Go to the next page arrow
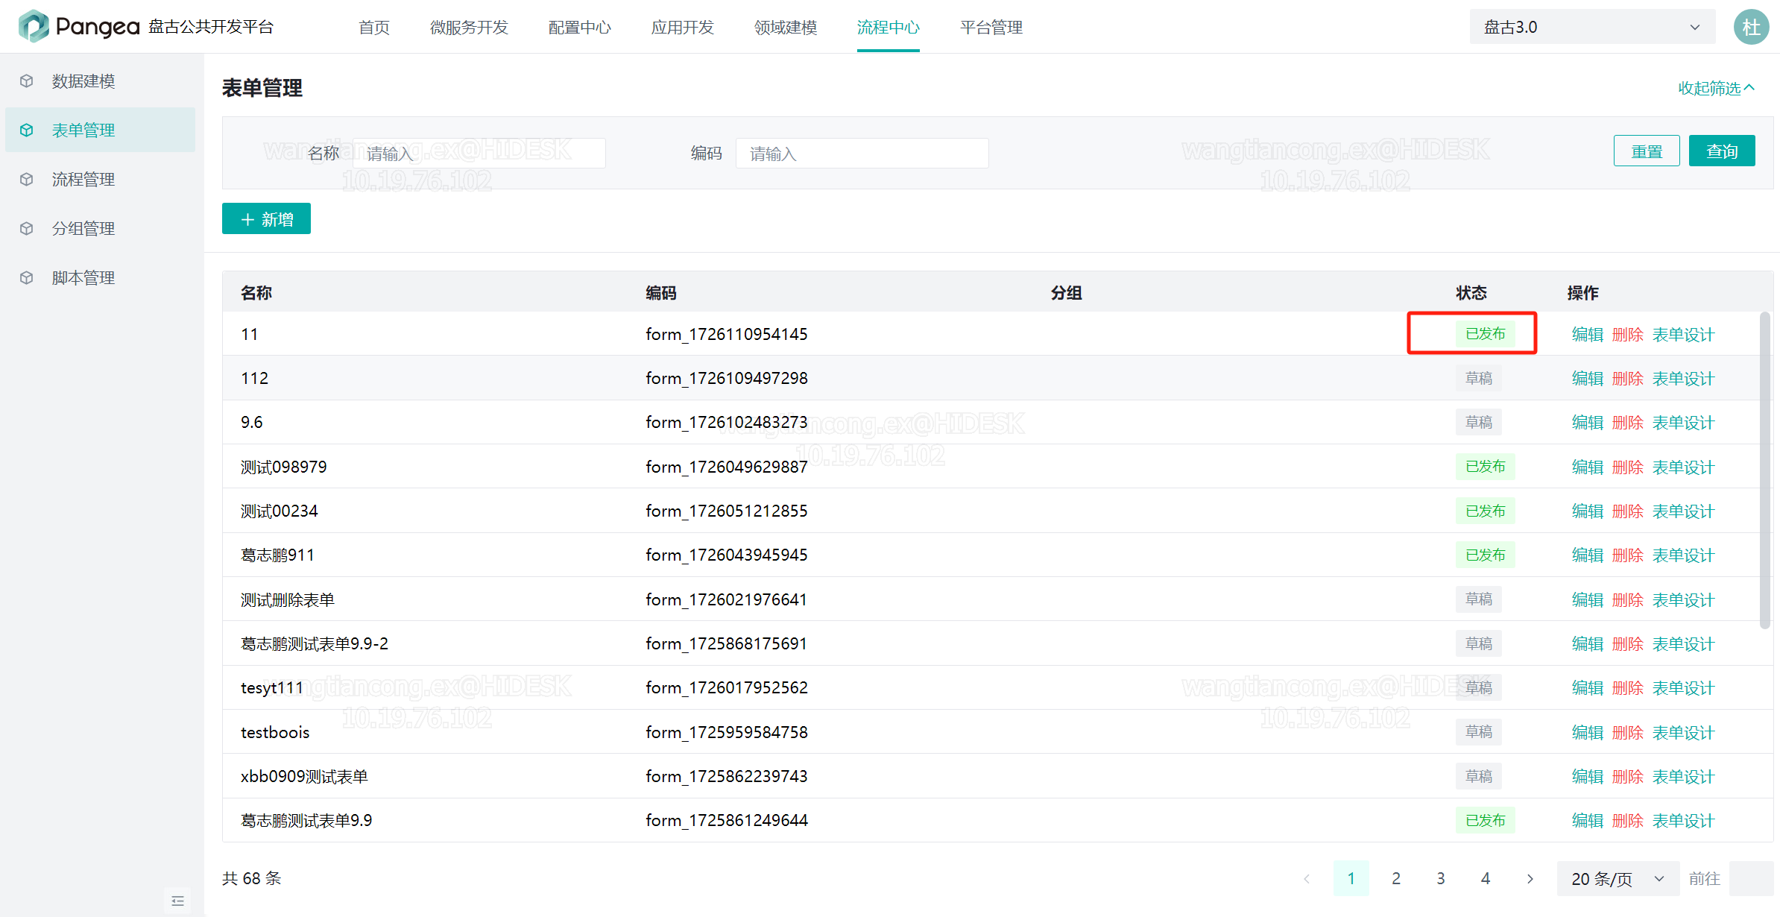Screen dimensions: 1780x917 tap(1530, 878)
